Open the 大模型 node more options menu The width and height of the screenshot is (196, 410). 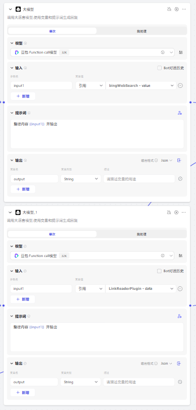click(184, 9)
